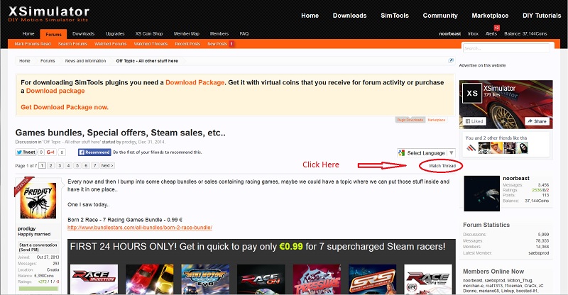Open breadcrumb quick-navigation icon
568x295 pixels.
coord(451,60)
